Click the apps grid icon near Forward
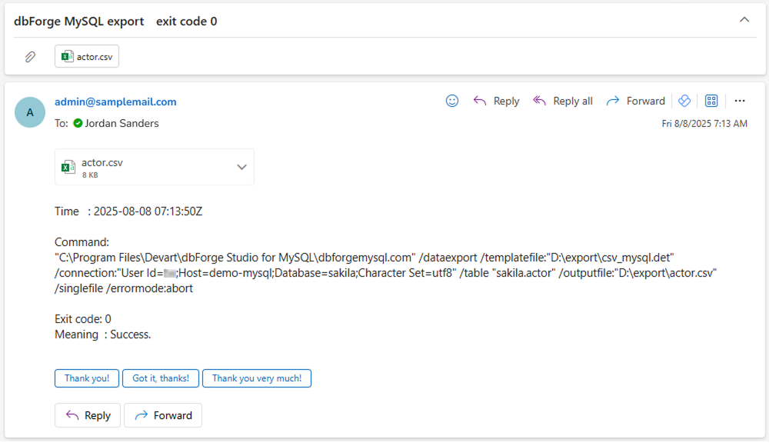Screen dimensions: 776x446 click(711, 100)
